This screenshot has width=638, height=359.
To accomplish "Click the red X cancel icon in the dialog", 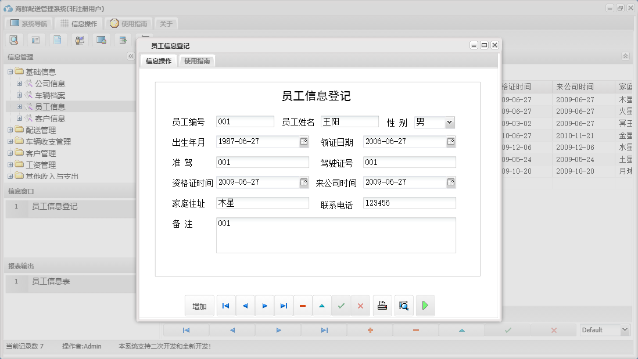I will (x=361, y=305).
